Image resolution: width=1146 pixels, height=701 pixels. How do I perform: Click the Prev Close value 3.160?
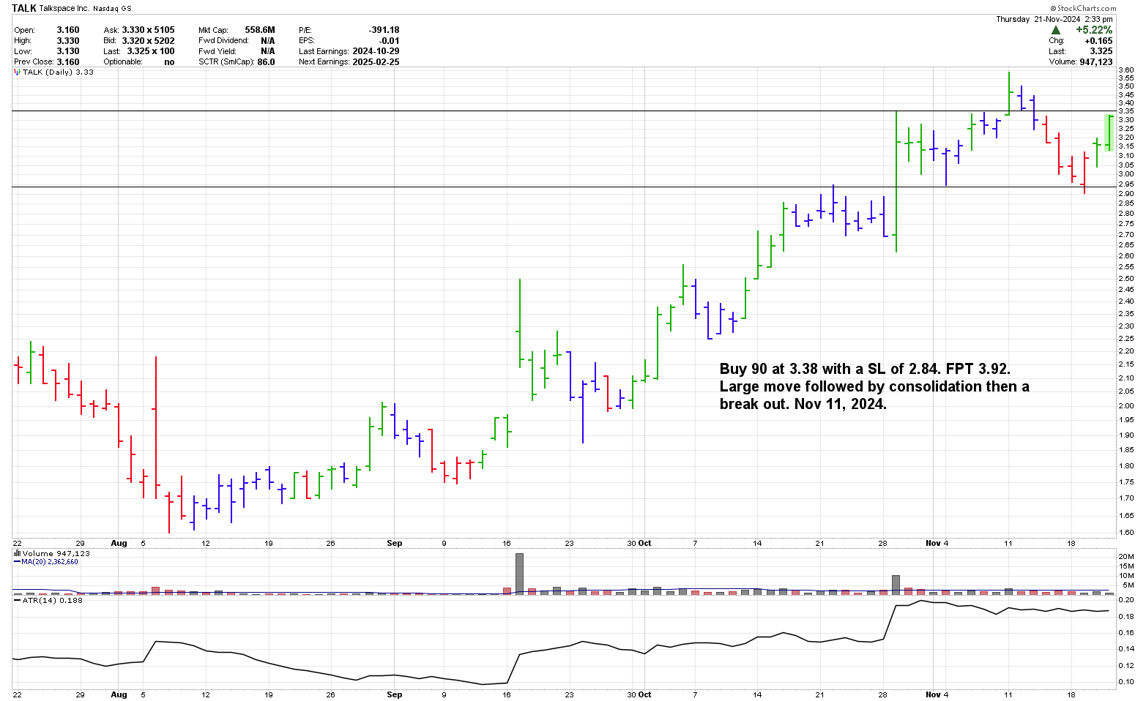[68, 62]
